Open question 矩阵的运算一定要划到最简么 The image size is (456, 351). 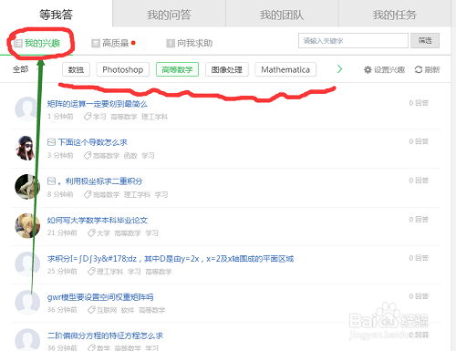click(x=98, y=104)
